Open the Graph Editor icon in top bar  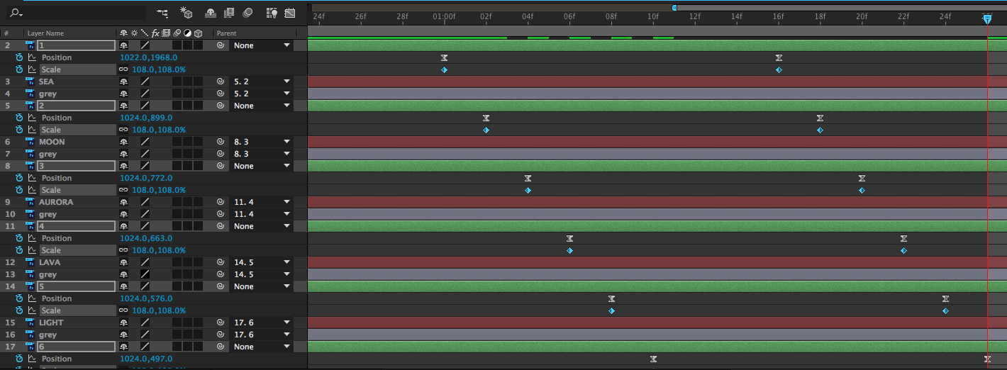pos(290,13)
